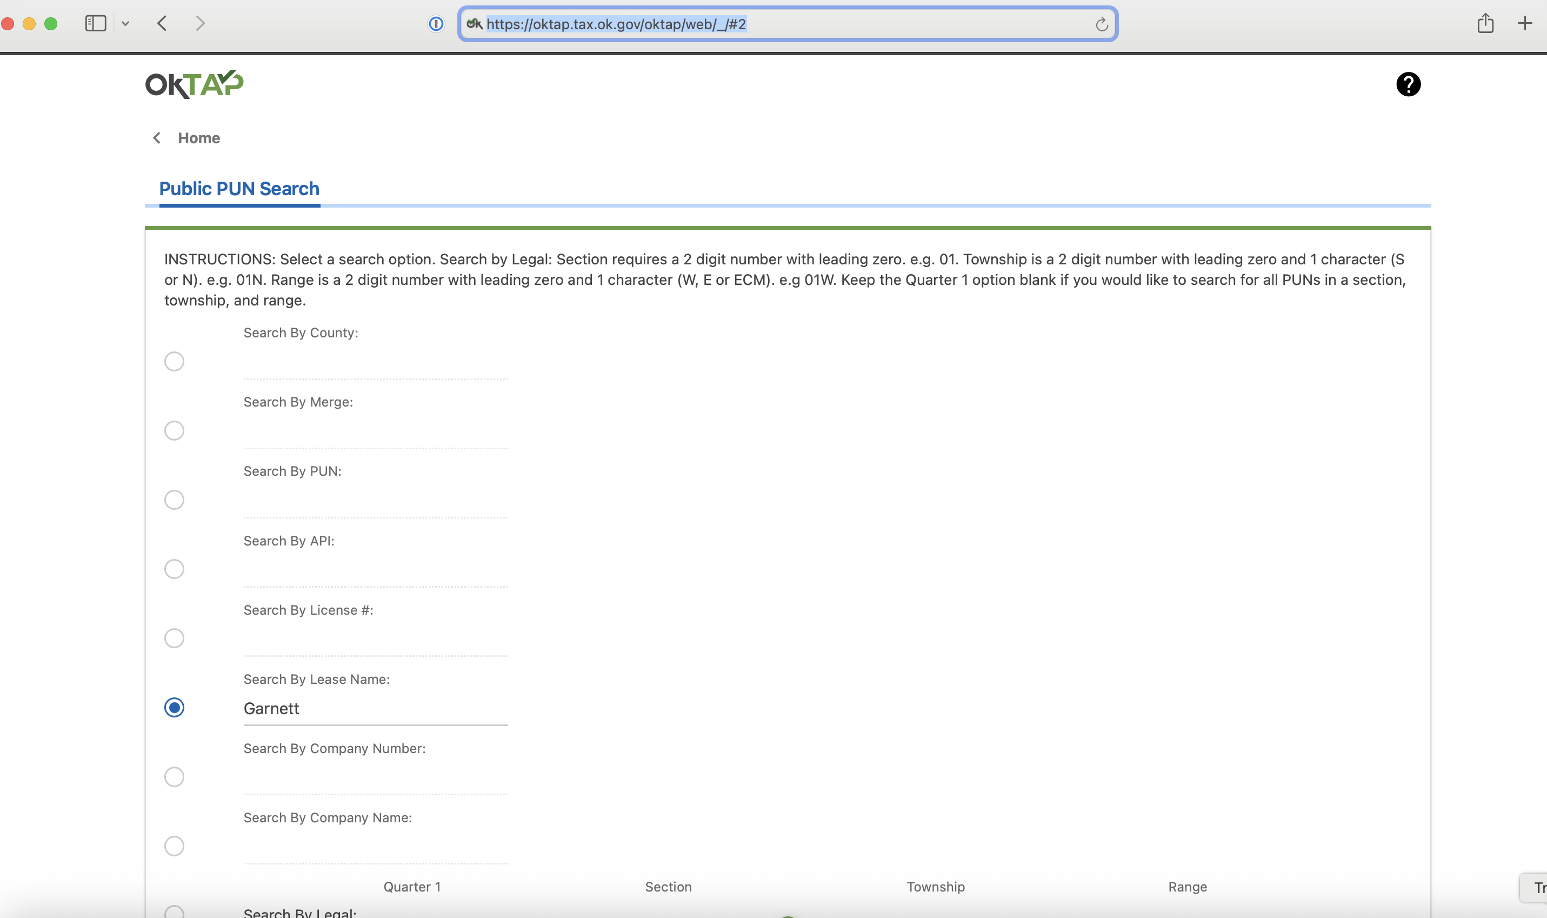Select the Public PUN Search tab
Screen dimensions: 1547x918
(239, 189)
